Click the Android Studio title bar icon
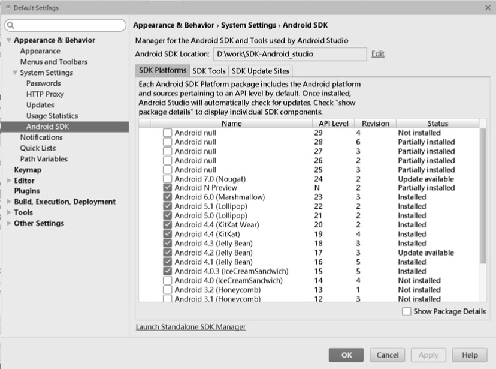 pos(8,8)
